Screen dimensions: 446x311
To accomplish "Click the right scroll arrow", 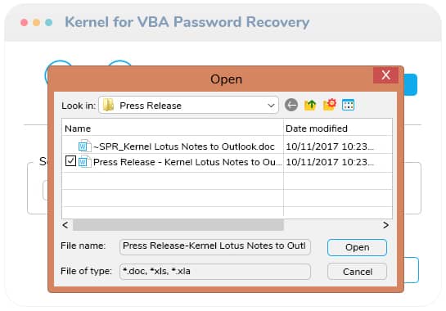I will click(385, 225).
